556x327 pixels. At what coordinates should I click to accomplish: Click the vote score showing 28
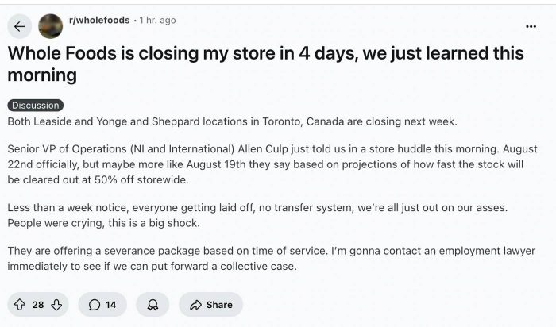[x=38, y=305]
